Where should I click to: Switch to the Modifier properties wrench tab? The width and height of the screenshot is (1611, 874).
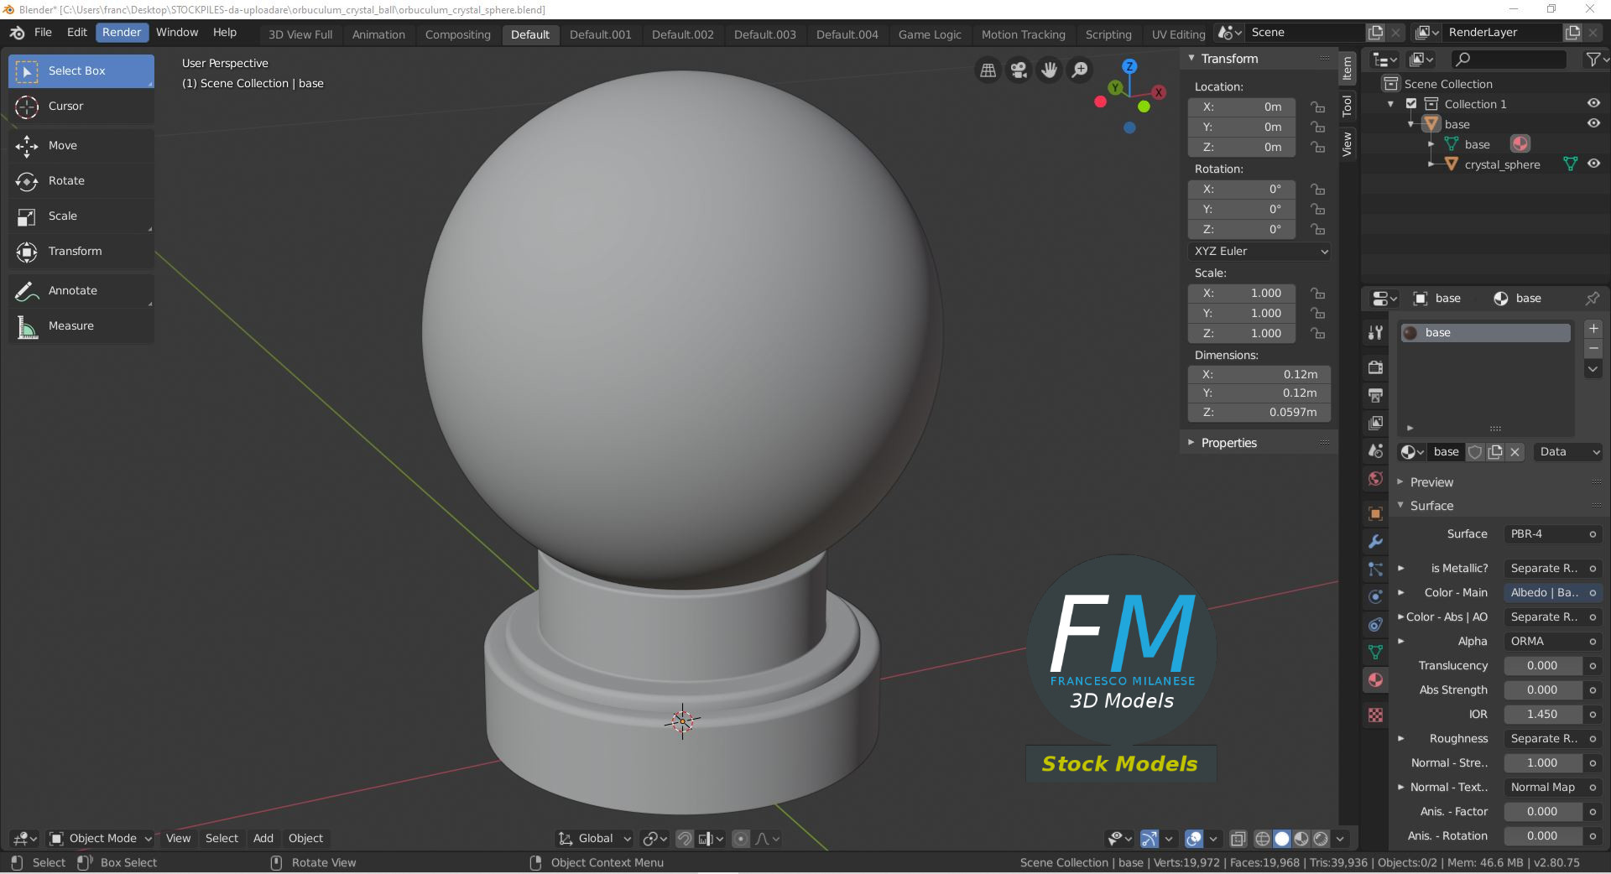[x=1374, y=542]
